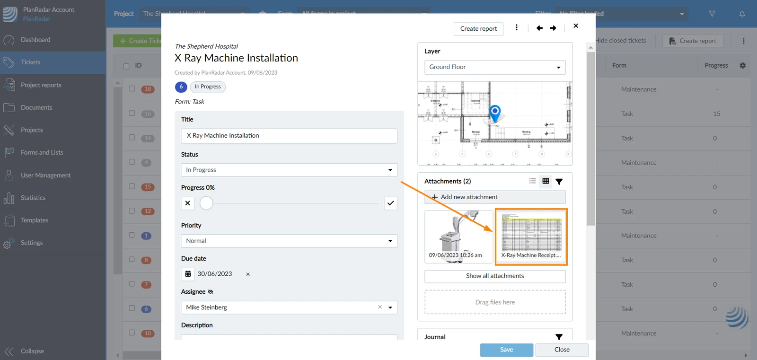The image size is (757, 360).
Task: Click Create report in ticket dialog
Action: coord(478,29)
